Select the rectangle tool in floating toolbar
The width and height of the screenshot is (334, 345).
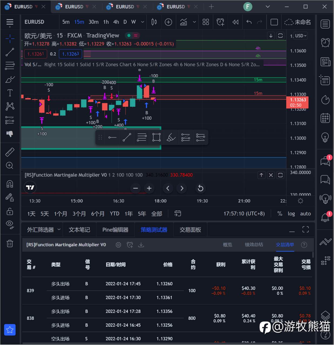pos(156,137)
